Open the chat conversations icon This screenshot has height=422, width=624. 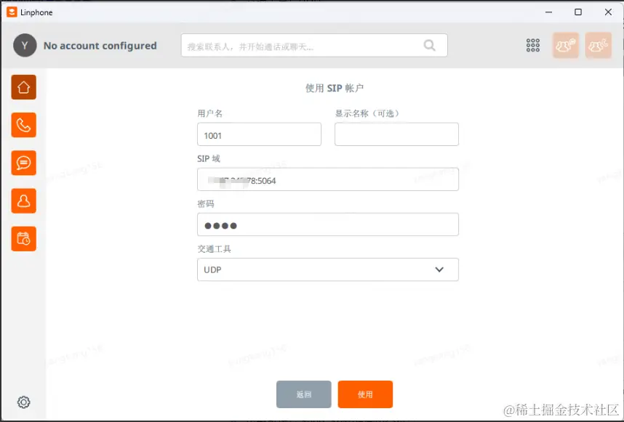(x=23, y=163)
